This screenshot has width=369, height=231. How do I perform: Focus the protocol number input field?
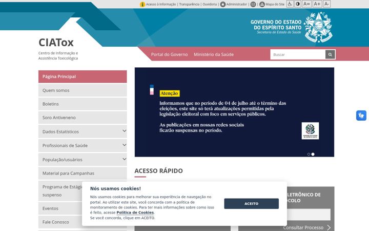[x=309, y=215]
